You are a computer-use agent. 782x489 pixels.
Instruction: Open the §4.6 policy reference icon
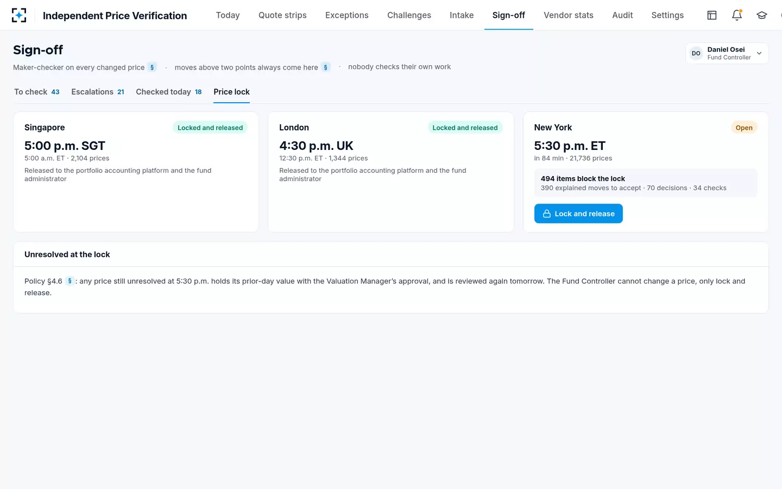[70, 281]
